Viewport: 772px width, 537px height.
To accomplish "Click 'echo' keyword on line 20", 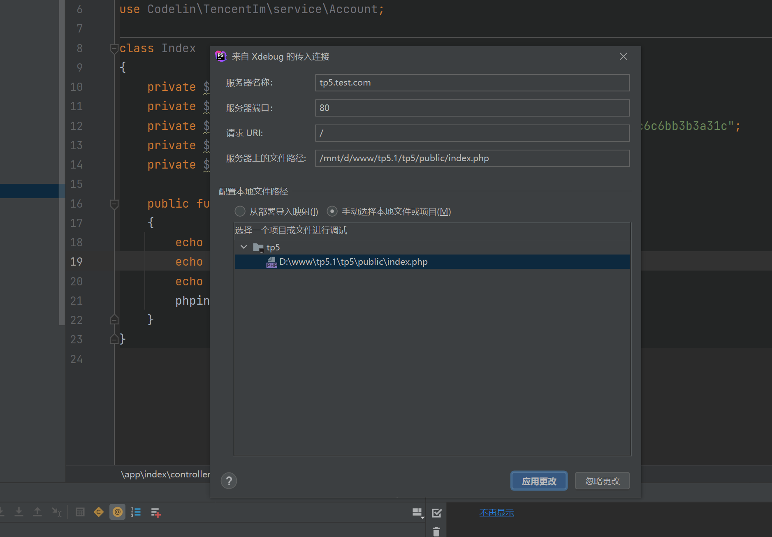I will 189,281.
